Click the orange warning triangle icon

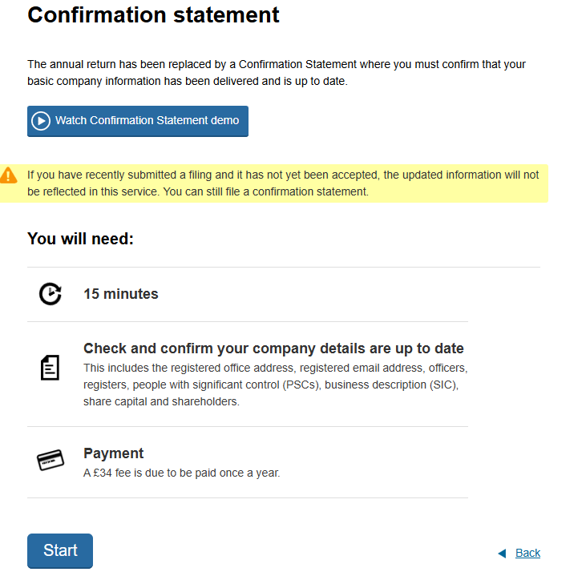tap(8, 175)
